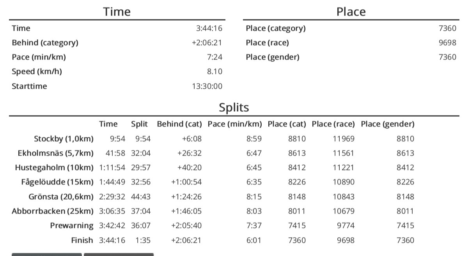Click the Abborrbacken (25km) row label

(x=53, y=211)
